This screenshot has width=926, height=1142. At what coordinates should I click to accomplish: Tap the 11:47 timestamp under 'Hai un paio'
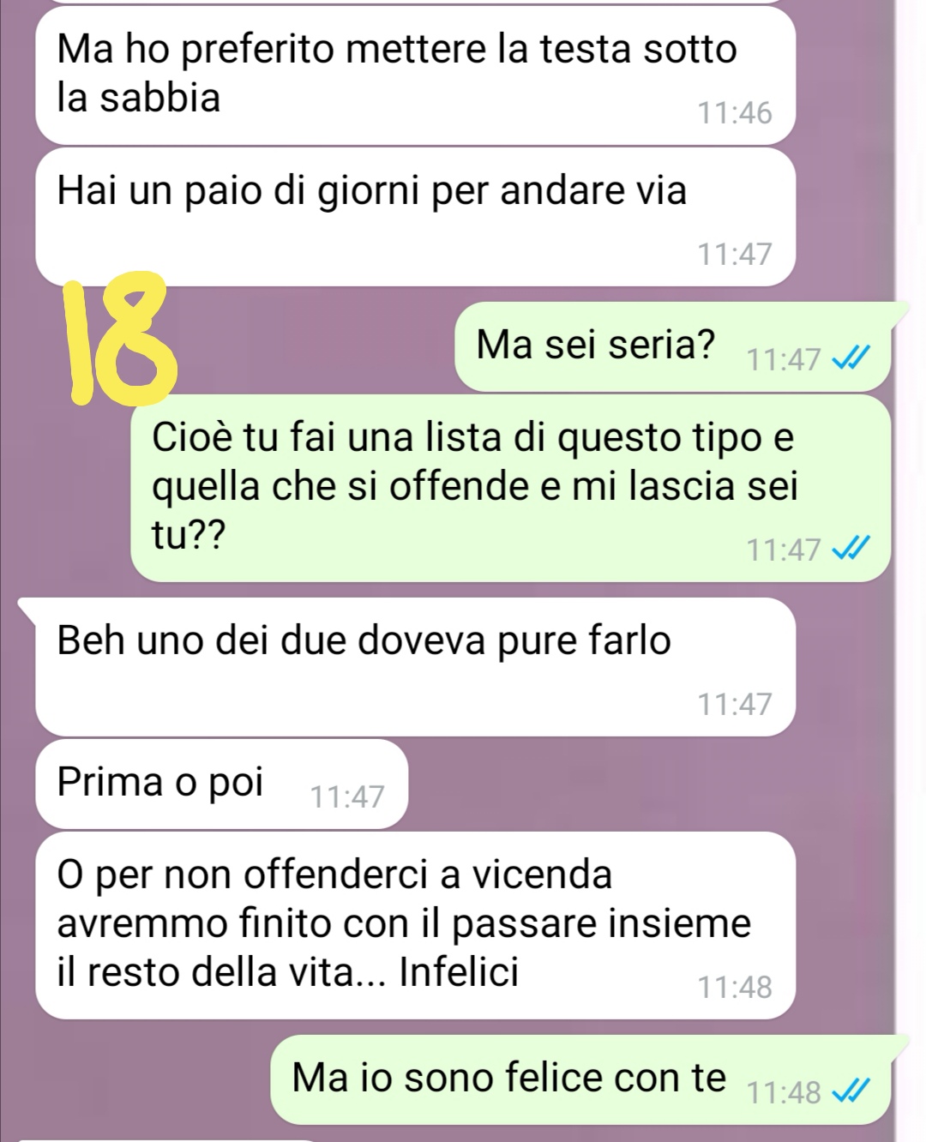(x=735, y=255)
